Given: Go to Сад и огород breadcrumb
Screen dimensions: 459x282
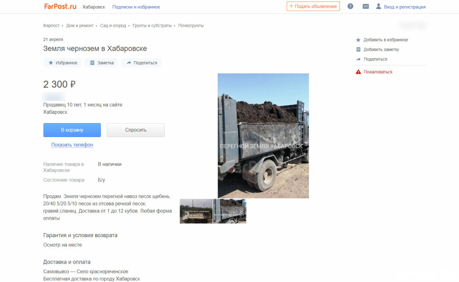Looking at the screenshot, I should 113,26.
